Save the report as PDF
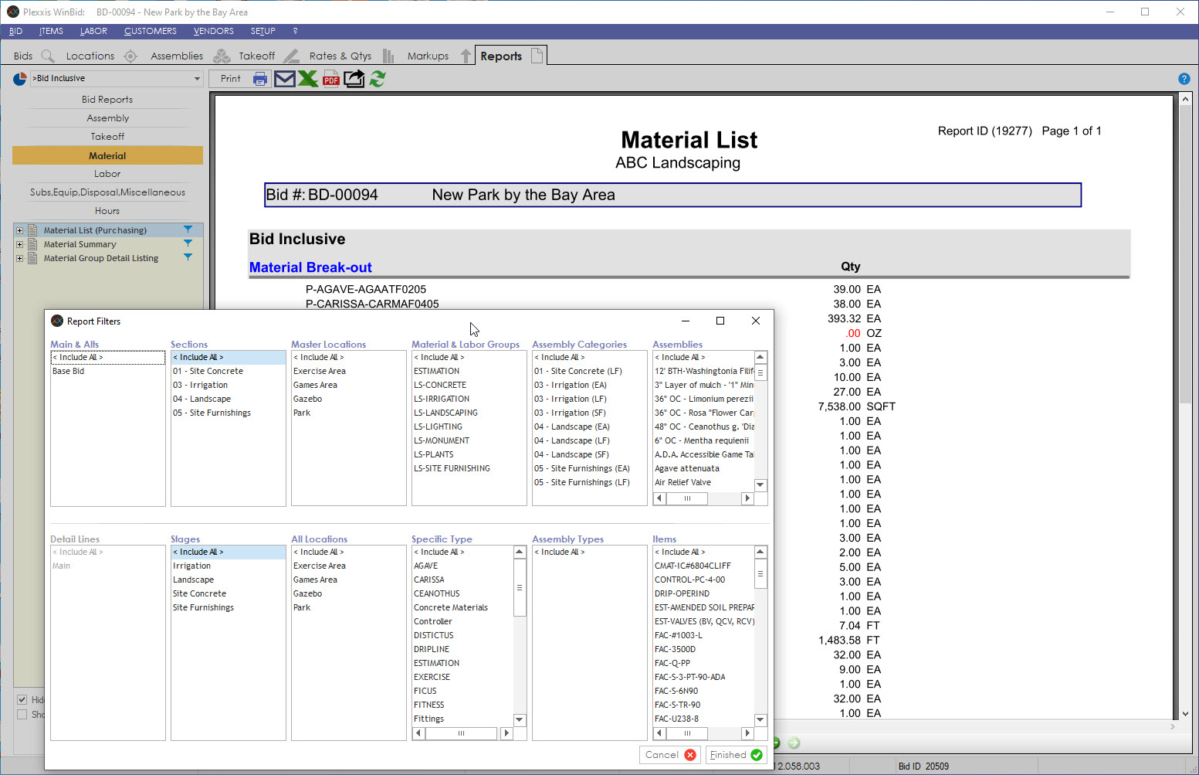Screen dimensions: 1199x775 click(x=331, y=79)
